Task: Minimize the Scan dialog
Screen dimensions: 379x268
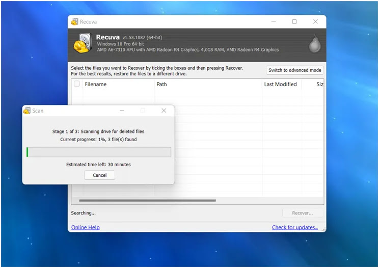Action: coord(122,111)
